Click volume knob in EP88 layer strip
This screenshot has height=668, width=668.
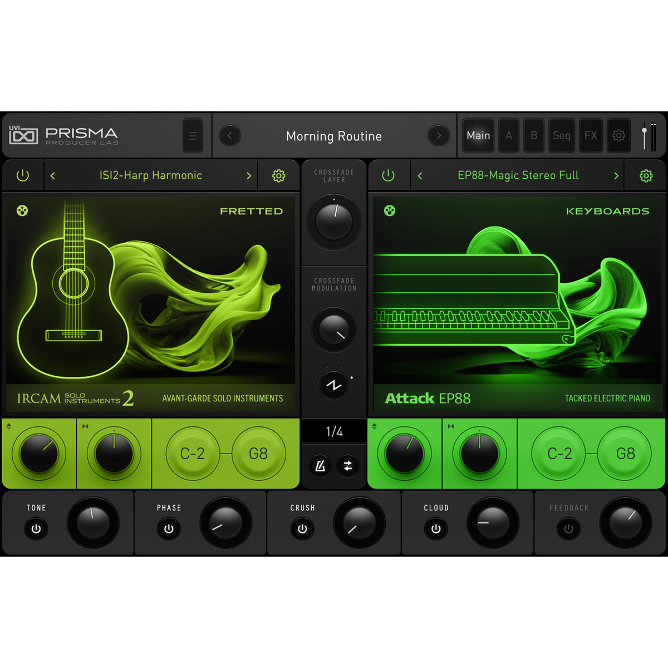pos(405,454)
